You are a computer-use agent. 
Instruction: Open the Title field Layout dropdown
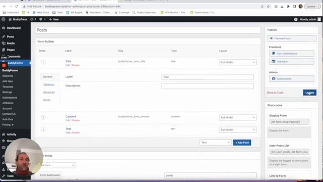click(238, 62)
